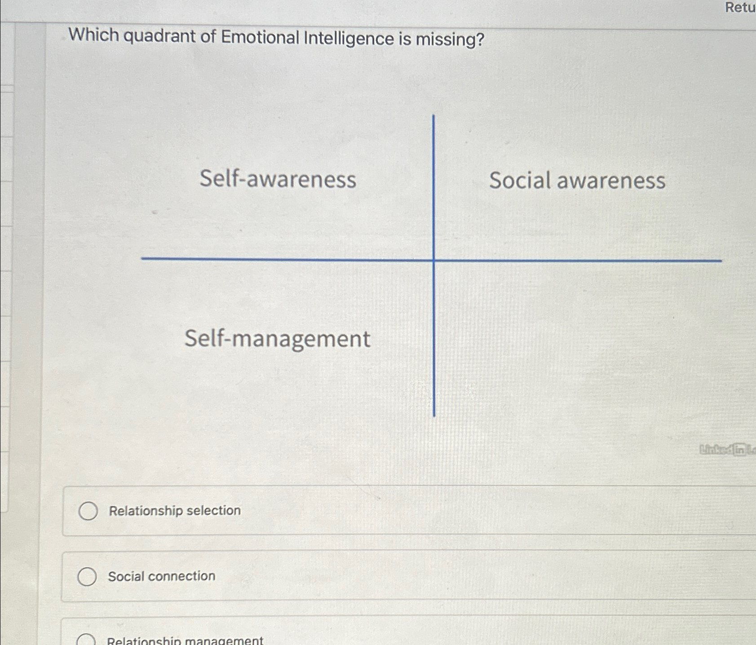Viewport: 756px width, 645px height.
Task: Click the Self-management quadrant label
Action: pos(278,340)
